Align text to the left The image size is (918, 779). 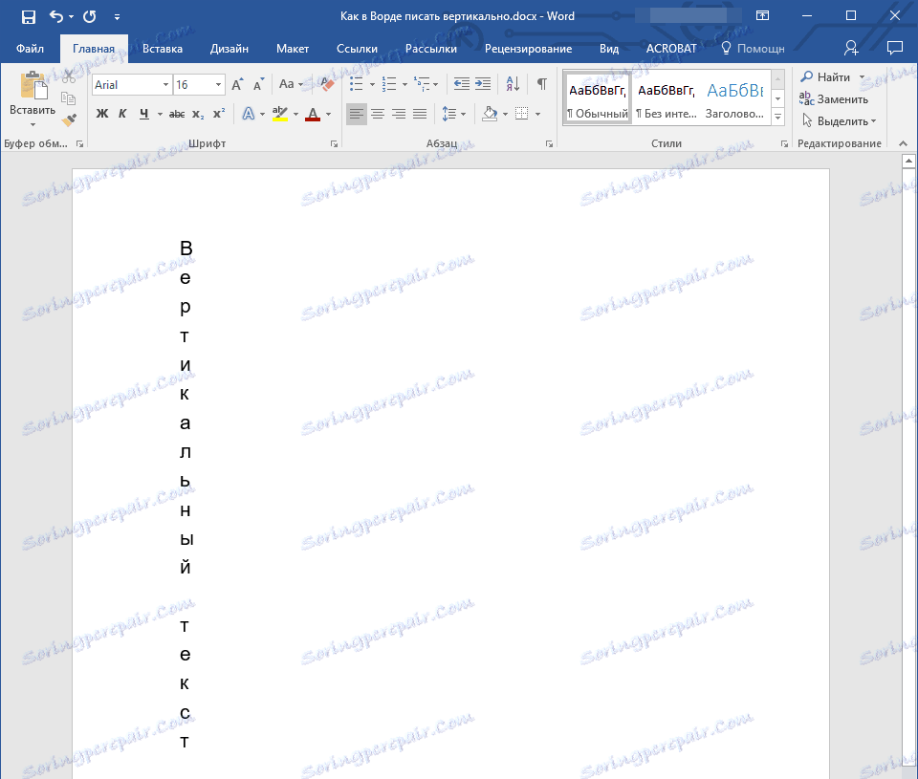pyautogui.click(x=356, y=114)
